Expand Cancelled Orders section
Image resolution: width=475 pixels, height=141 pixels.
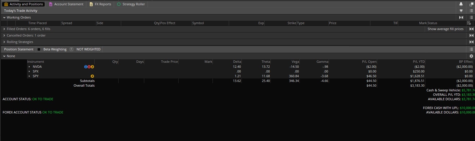[4, 35]
